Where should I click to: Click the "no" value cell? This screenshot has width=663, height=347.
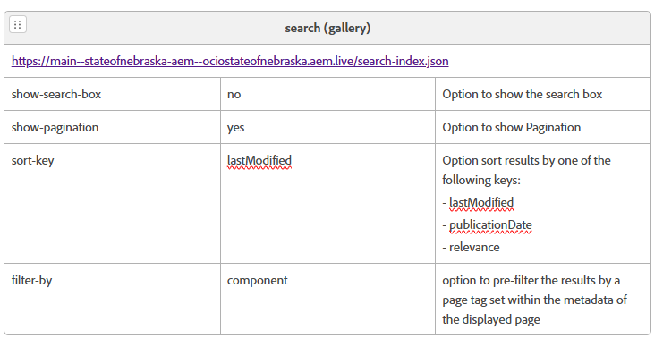click(x=327, y=94)
